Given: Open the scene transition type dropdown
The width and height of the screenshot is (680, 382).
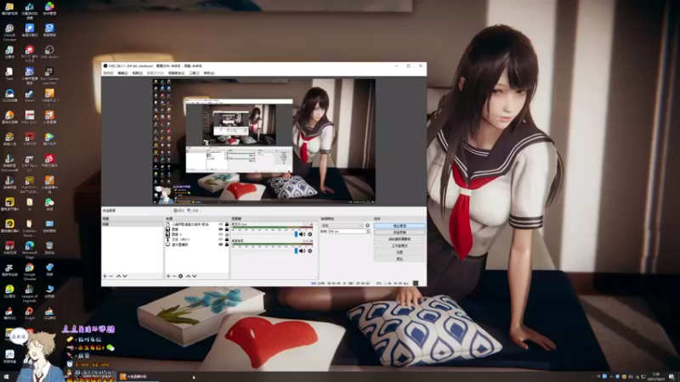Looking at the screenshot, I should tap(343, 226).
